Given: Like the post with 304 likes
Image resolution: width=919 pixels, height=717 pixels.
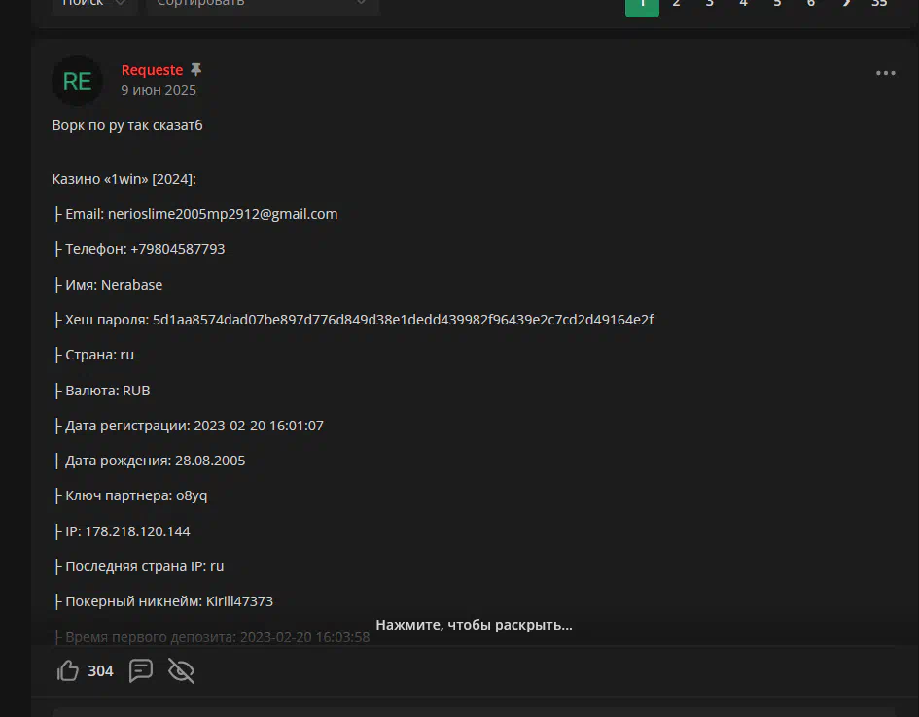Looking at the screenshot, I should tap(68, 670).
